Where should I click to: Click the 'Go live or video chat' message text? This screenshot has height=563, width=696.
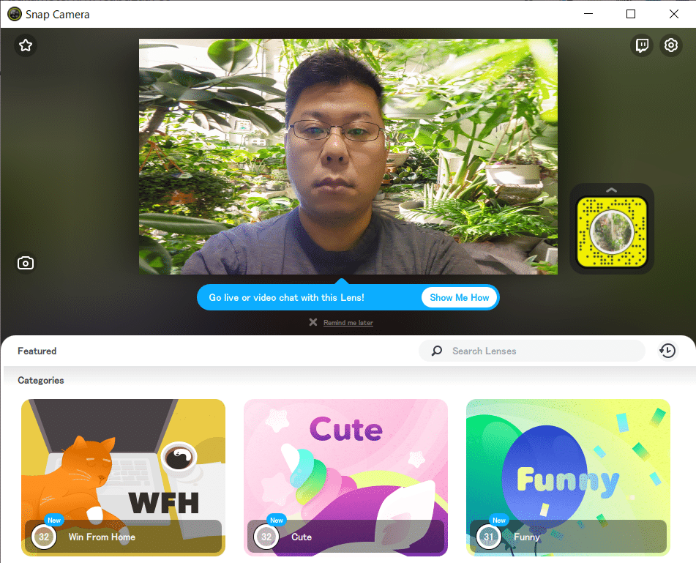click(x=287, y=298)
